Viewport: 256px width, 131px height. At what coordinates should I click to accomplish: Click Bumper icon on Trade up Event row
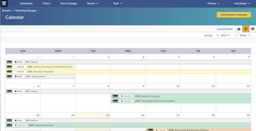click(x=9, y=77)
